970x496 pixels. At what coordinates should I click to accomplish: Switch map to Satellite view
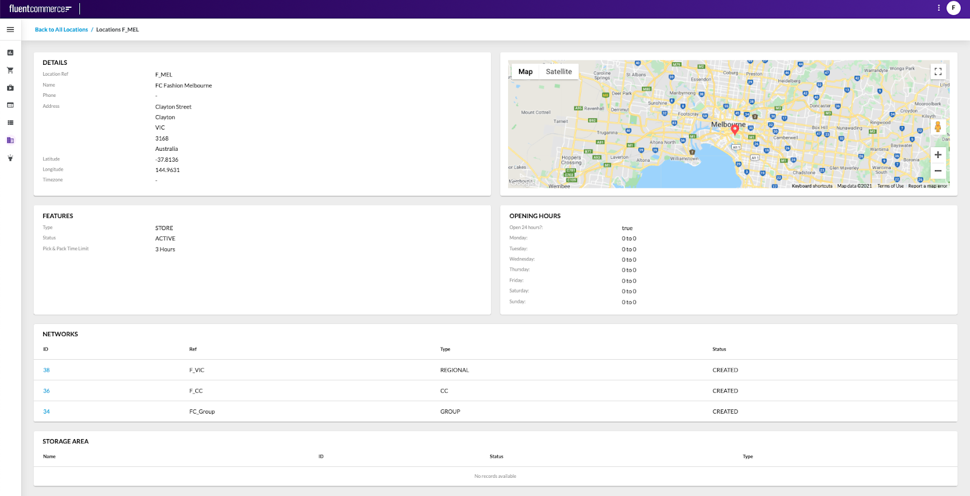(x=558, y=71)
